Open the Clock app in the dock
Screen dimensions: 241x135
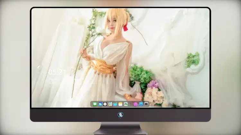tap(105, 104)
